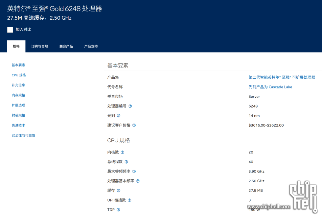Click help icon next to 缓存
The width and height of the screenshot is (322, 218).
(x=119, y=190)
